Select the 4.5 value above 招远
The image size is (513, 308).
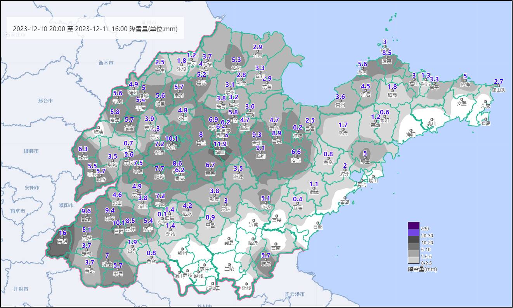tap(366, 86)
